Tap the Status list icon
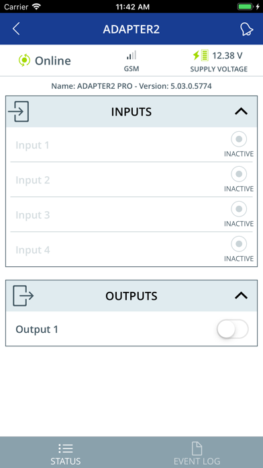Screen dimensions: 263x468 coord(66,448)
